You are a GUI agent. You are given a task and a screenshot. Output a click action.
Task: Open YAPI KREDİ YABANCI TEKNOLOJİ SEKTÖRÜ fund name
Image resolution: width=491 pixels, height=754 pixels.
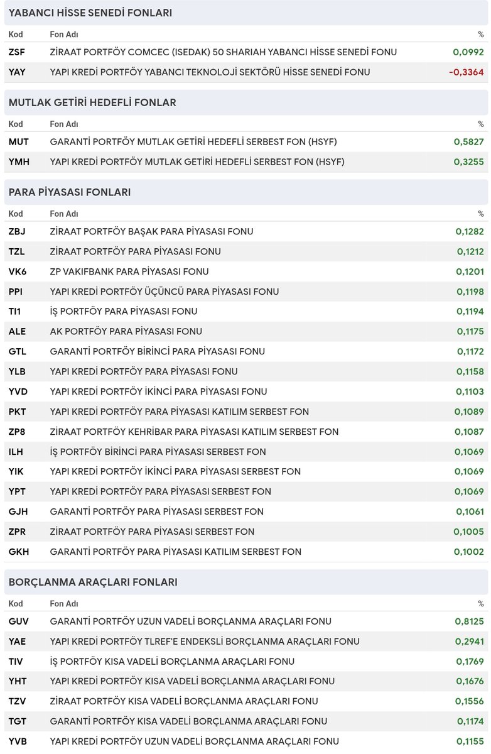coord(210,72)
